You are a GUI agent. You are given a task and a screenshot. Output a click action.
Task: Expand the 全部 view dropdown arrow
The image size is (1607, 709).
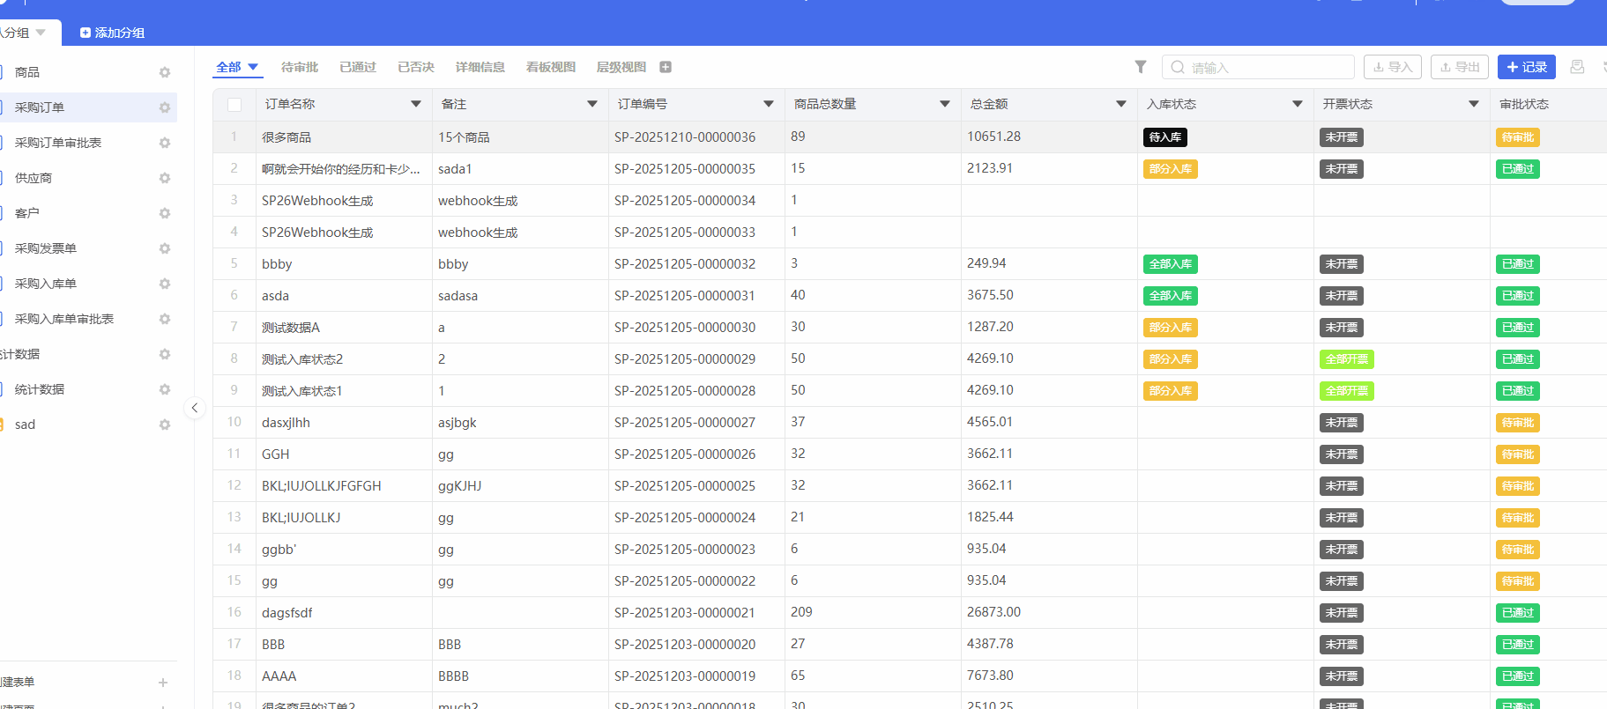tap(253, 67)
